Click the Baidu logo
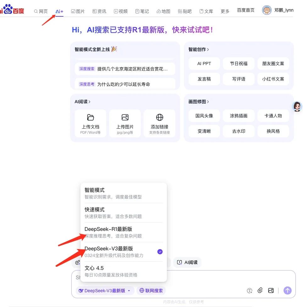Screen dimensions: 303x307 [x=12, y=9]
